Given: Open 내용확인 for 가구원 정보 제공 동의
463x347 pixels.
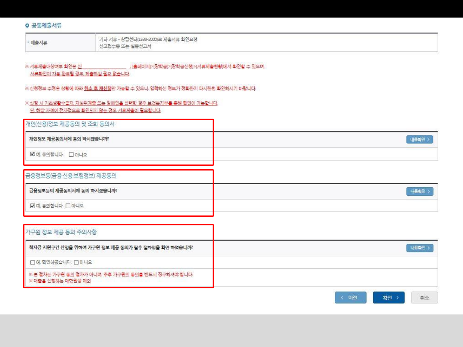Looking at the screenshot, I should coord(419,248).
